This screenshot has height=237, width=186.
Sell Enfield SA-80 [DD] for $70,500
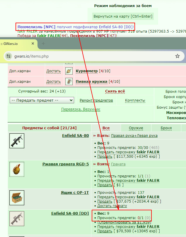105,231
